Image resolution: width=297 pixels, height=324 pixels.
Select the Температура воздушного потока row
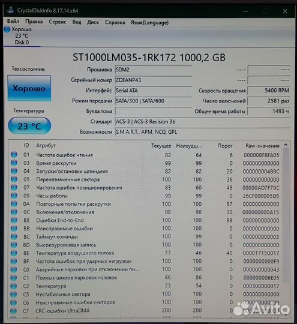point(146,253)
